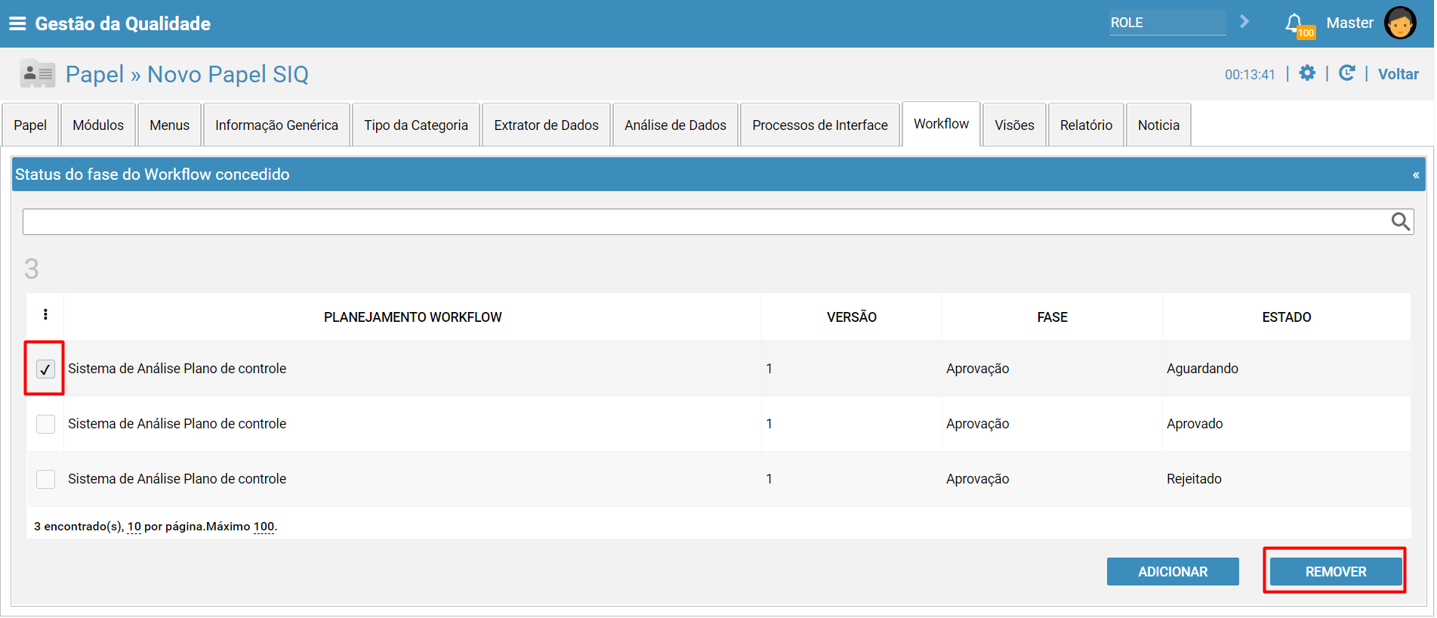Open the hamburger main menu
Viewport: 1437px width, 618px height.
[x=17, y=23]
